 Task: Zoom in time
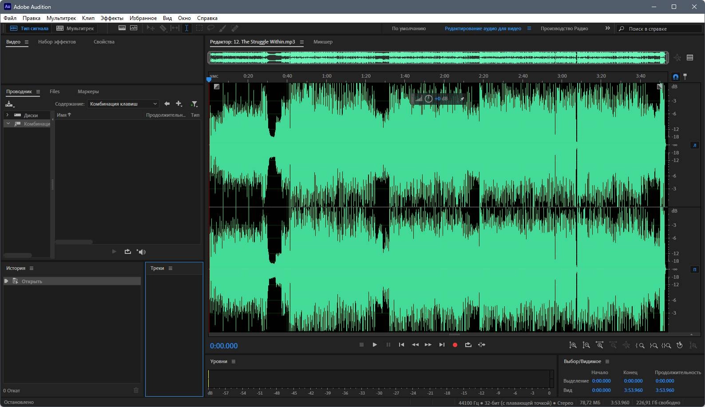click(x=600, y=345)
